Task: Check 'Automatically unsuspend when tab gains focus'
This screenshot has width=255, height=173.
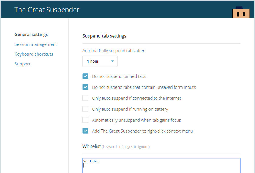Action: (x=85, y=120)
